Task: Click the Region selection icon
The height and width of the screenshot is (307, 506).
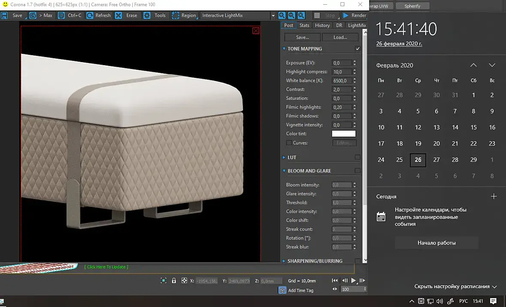Action: coord(175,15)
